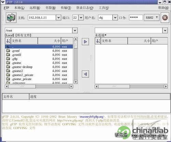The width and height of the screenshot is (171, 142).
Task: Sort local files by 文件名 column
Action: [24, 41]
